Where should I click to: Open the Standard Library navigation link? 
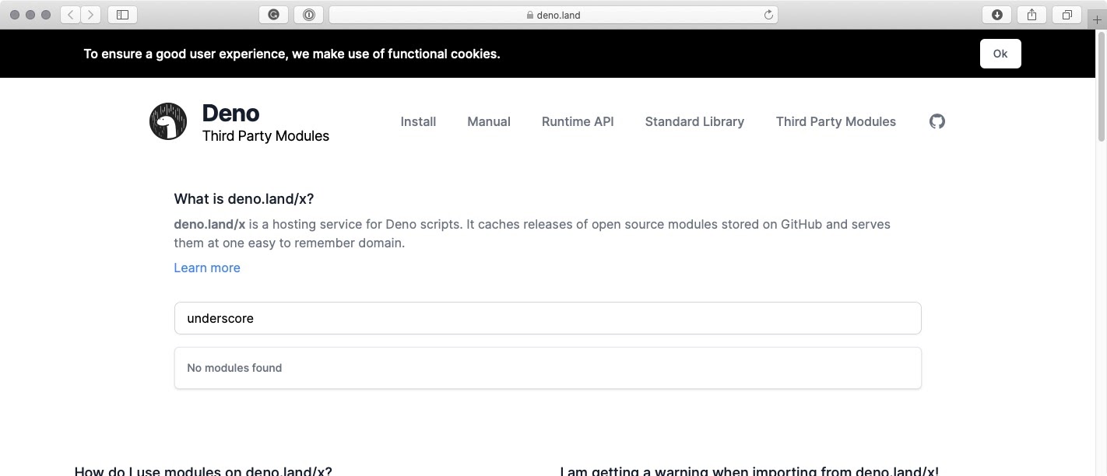[x=694, y=121]
